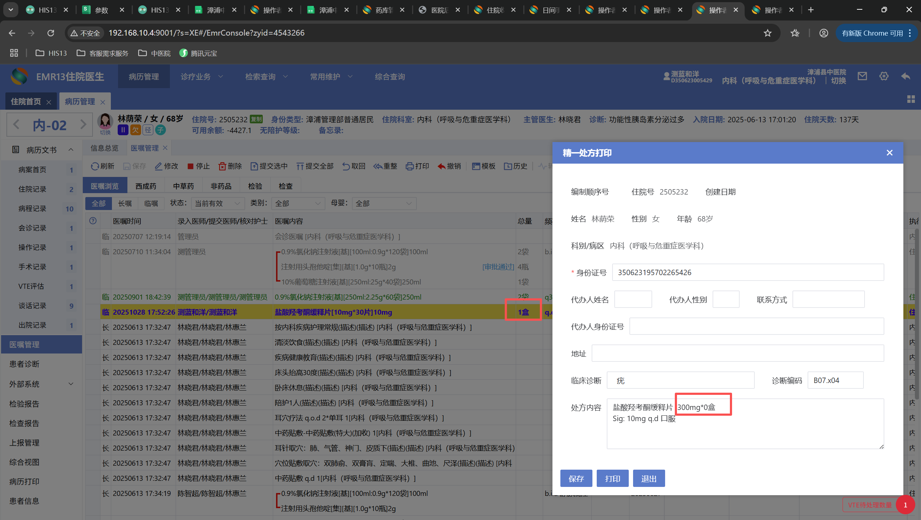Click the 删除 trash icon

[222, 166]
